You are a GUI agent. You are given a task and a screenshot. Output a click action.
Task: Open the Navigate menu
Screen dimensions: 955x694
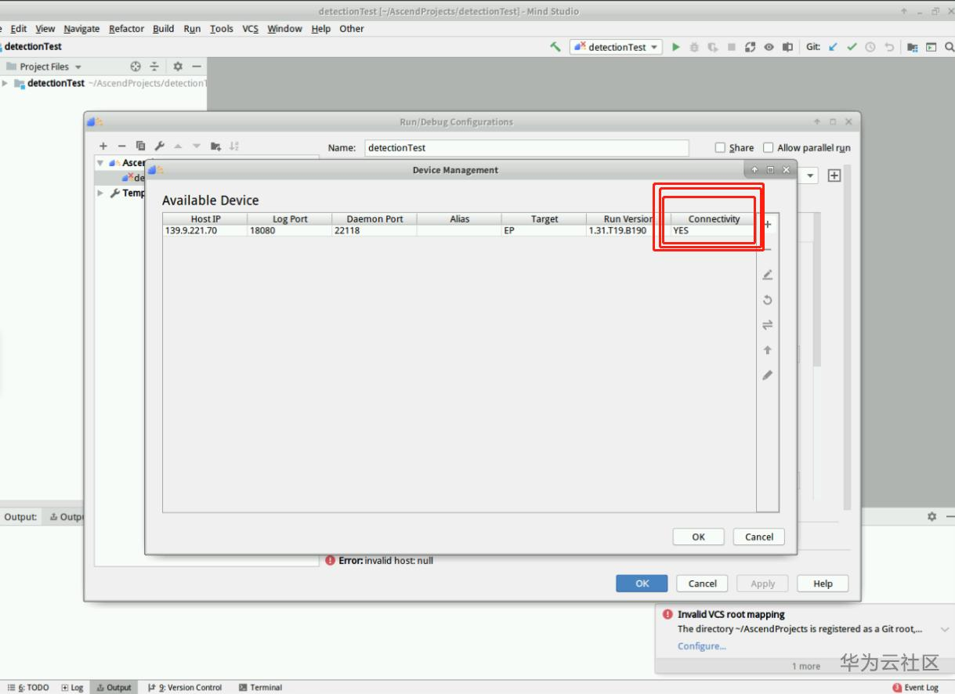click(81, 29)
